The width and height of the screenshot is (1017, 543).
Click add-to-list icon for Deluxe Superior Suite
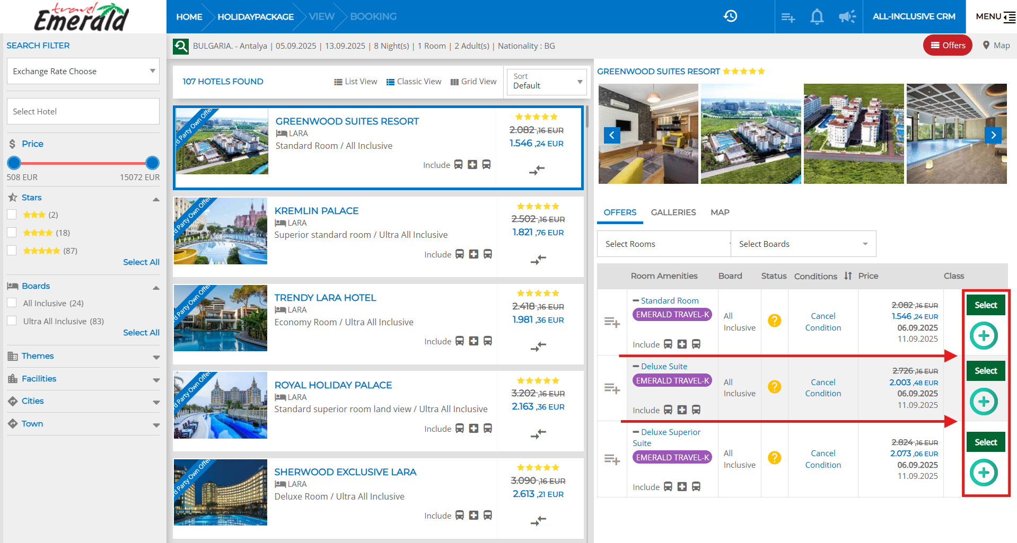click(612, 459)
